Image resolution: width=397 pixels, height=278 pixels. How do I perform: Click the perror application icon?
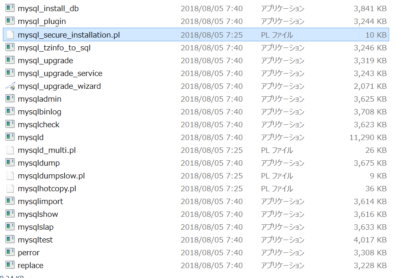click(x=10, y=252)
